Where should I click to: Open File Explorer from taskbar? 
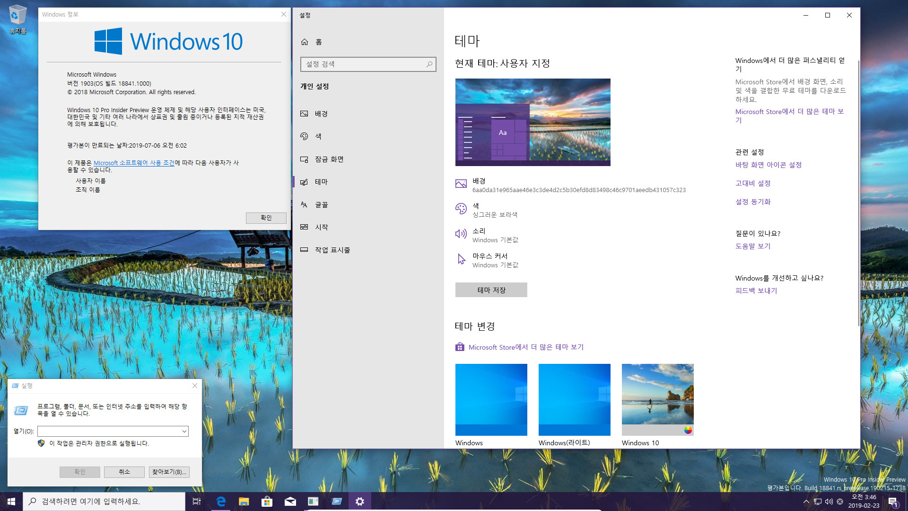(x=244, y=502)
